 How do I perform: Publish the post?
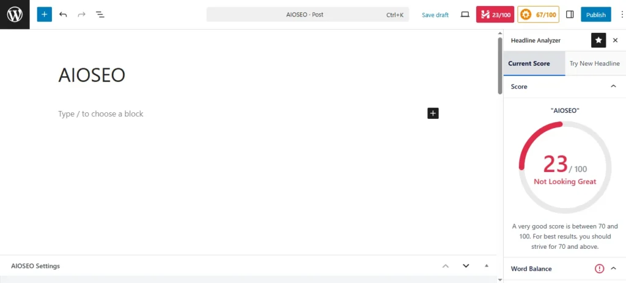point(595,15)
